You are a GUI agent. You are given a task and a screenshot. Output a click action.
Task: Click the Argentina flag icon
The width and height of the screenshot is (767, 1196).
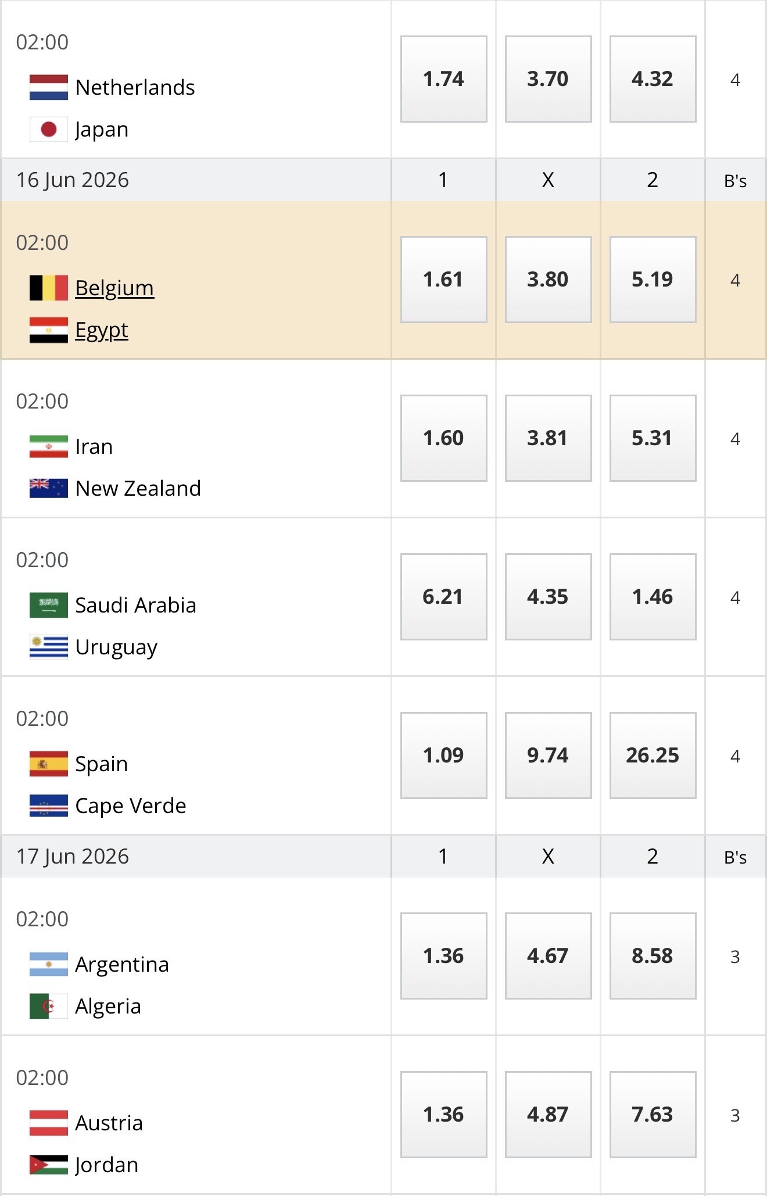49,964
